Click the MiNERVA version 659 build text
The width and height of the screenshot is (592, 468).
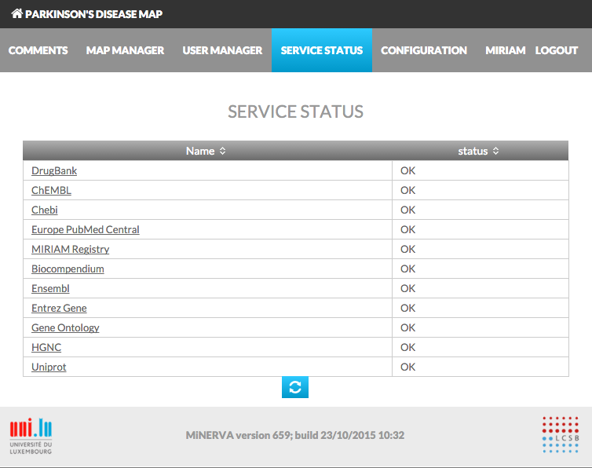coord(295,435)
